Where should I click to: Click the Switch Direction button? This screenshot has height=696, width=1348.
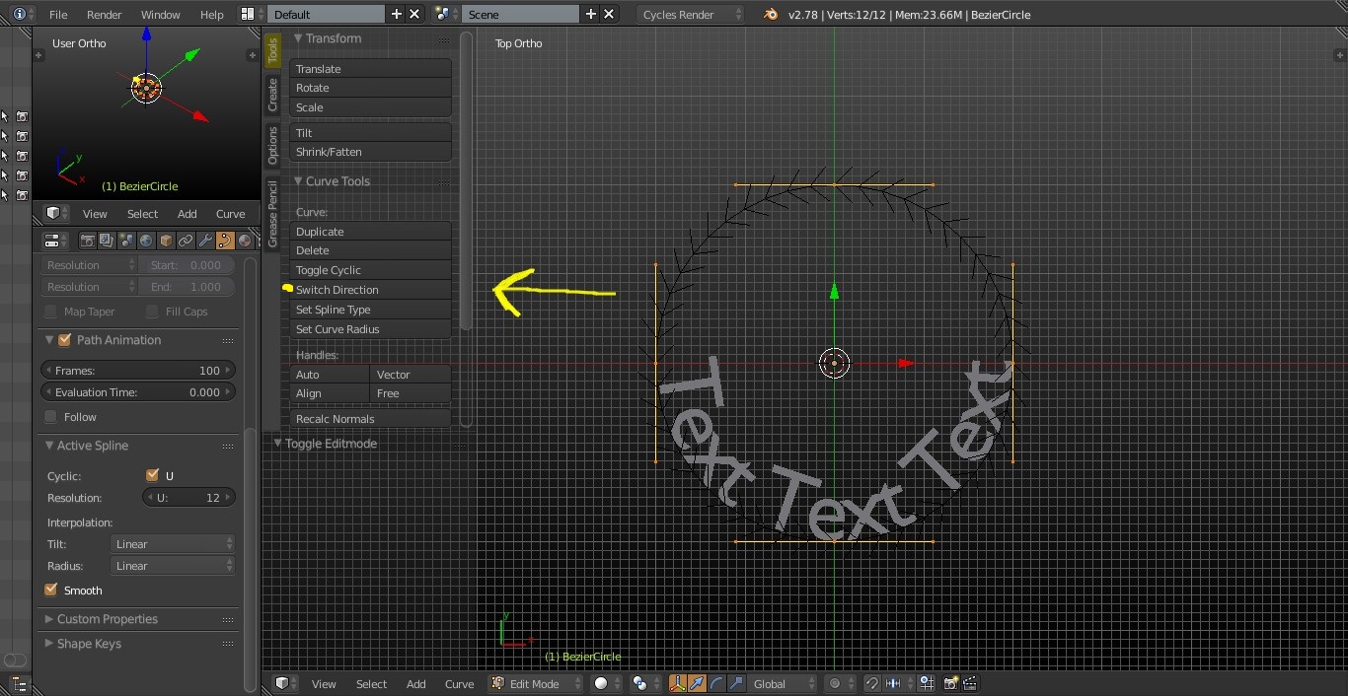370,290
